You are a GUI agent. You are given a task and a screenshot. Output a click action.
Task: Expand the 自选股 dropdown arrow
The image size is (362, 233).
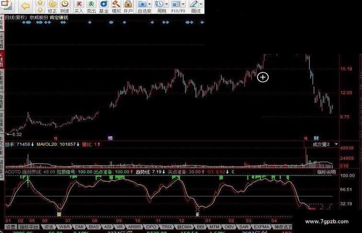click(x=149, y=4)
